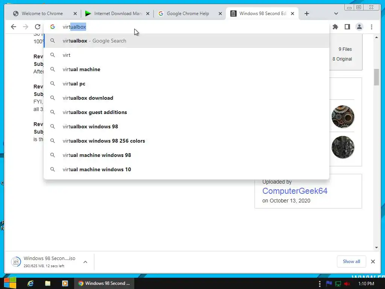Click the 1:10 PM clock
Viewport: 385px width, 289px height.
[366, 284]
